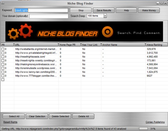
Task: Click the Alexa ranking value 4,992,480
Action: (152, 57)
